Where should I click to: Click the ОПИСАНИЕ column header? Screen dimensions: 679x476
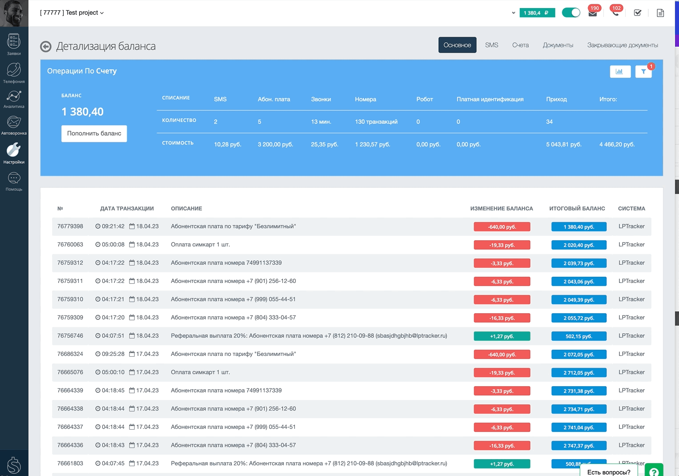pyautogui.click(x=186, y=209)
